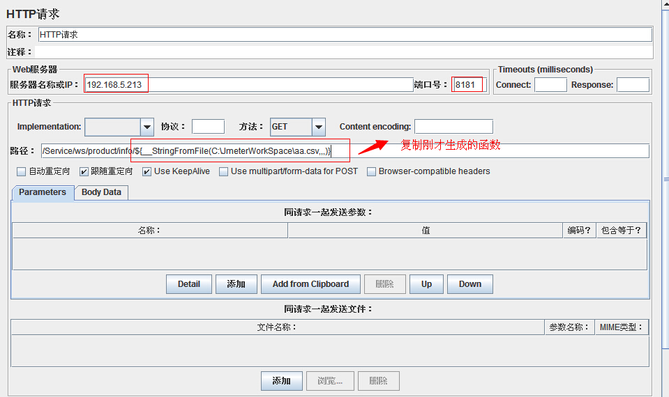This screenshot has height=397, width=669.
Task: Click the 协议 protocol field
Action: pyautogui.click(x=208, y=127)
